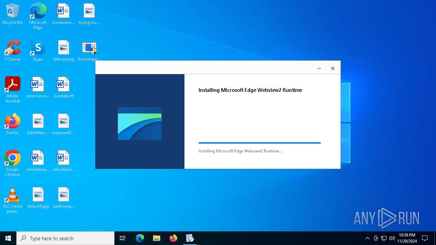The width and height of the screenshot is (436, 245).
Task: Select the livestate.rtf file icon
Action: [x=63, y=87]
